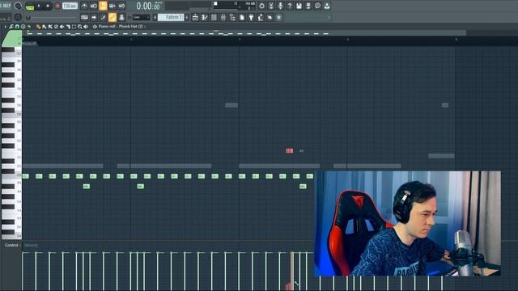
Task: Select the Playback speaker tool
Action: click(86, 27)
